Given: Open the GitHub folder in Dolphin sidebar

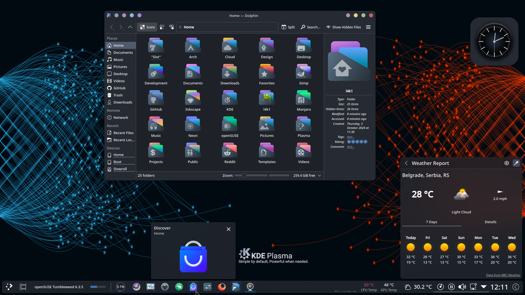Looking at the screenshot, I should pos(119,88).
